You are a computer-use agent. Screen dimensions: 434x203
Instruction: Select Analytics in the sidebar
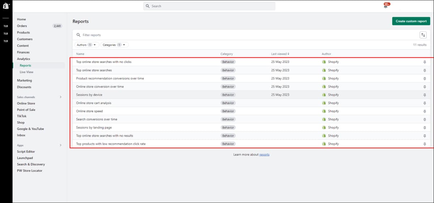[x=24, y=59]
